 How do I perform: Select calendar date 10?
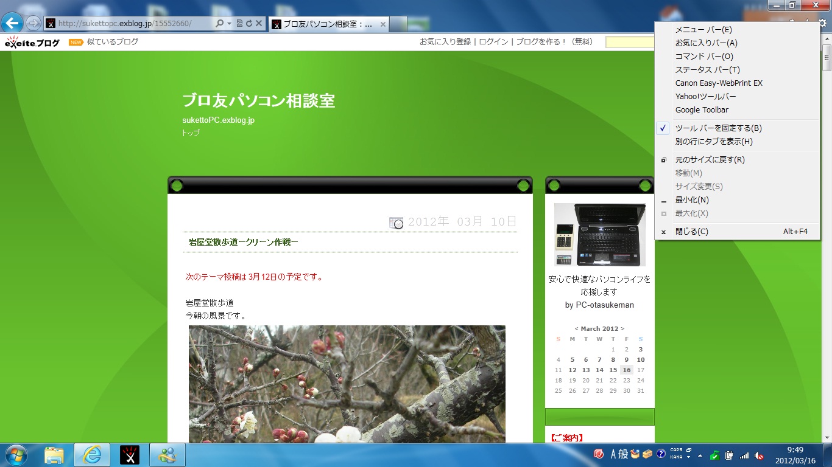coord(641,359)
